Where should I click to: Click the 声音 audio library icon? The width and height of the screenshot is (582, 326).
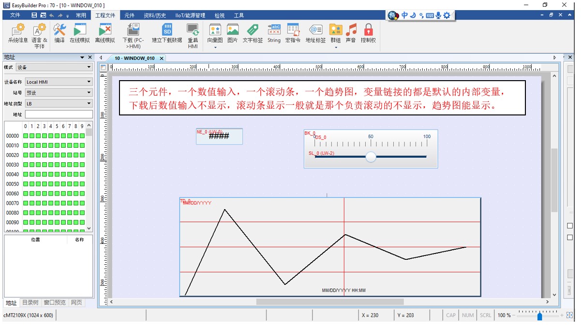pyautogui.click(x=351, y=34)
